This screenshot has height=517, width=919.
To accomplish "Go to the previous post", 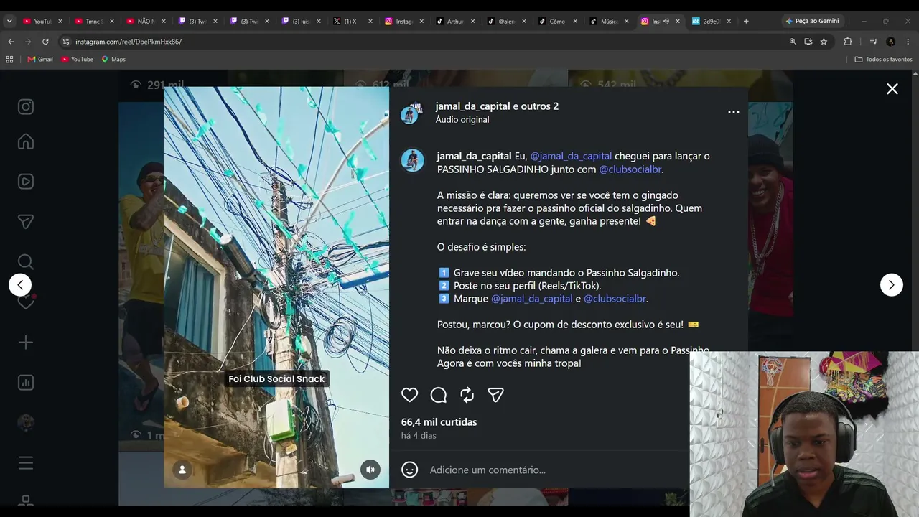I will tap(20, 285).
